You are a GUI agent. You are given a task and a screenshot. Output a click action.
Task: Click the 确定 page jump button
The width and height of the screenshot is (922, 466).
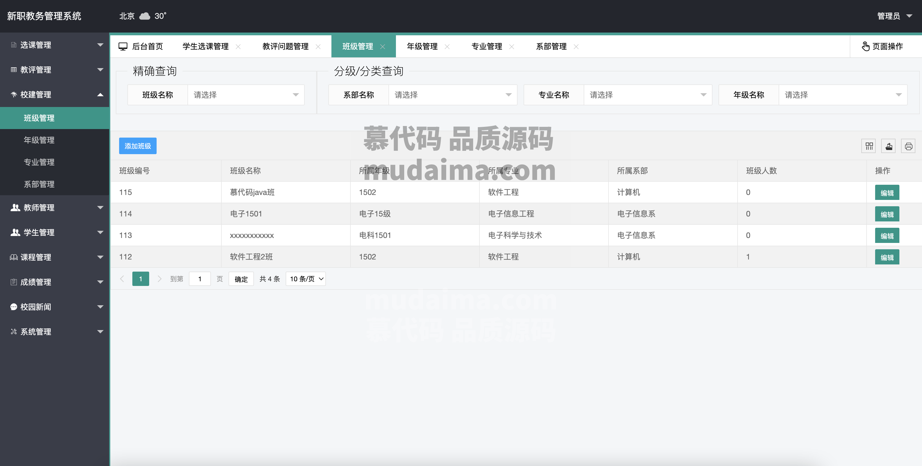(241, 279)
